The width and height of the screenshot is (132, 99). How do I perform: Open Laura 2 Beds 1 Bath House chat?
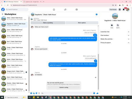pos(14,31)
